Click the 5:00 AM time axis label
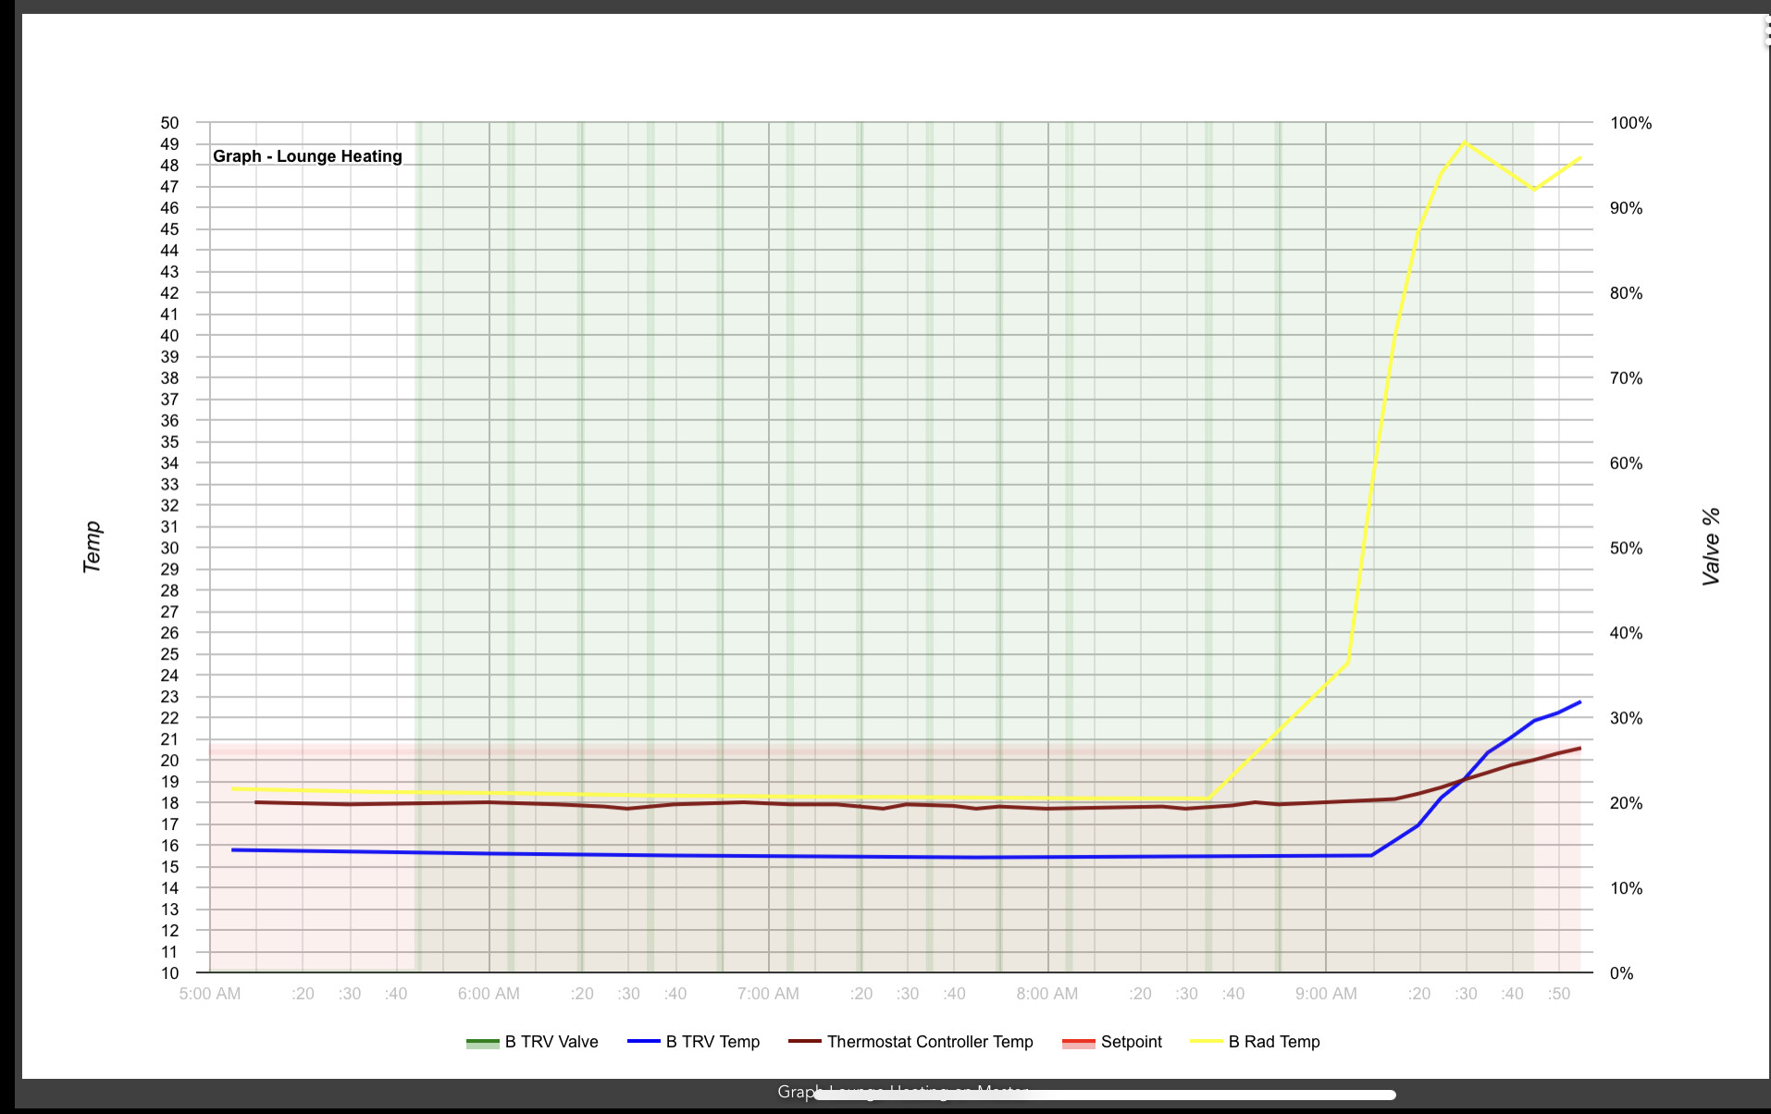Image resolution: width=1771 pixels, height=1114 pixels. (x=210, y=994)
